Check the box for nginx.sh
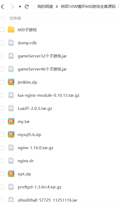The image size is (119, 206). [x=2, y=161]
